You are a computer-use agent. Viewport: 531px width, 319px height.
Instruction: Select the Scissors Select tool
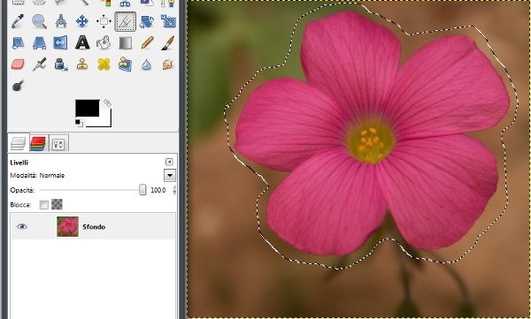pos(126,4)
